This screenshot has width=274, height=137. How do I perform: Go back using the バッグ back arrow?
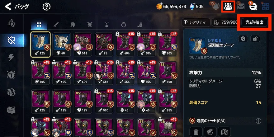tap(8, 7)
